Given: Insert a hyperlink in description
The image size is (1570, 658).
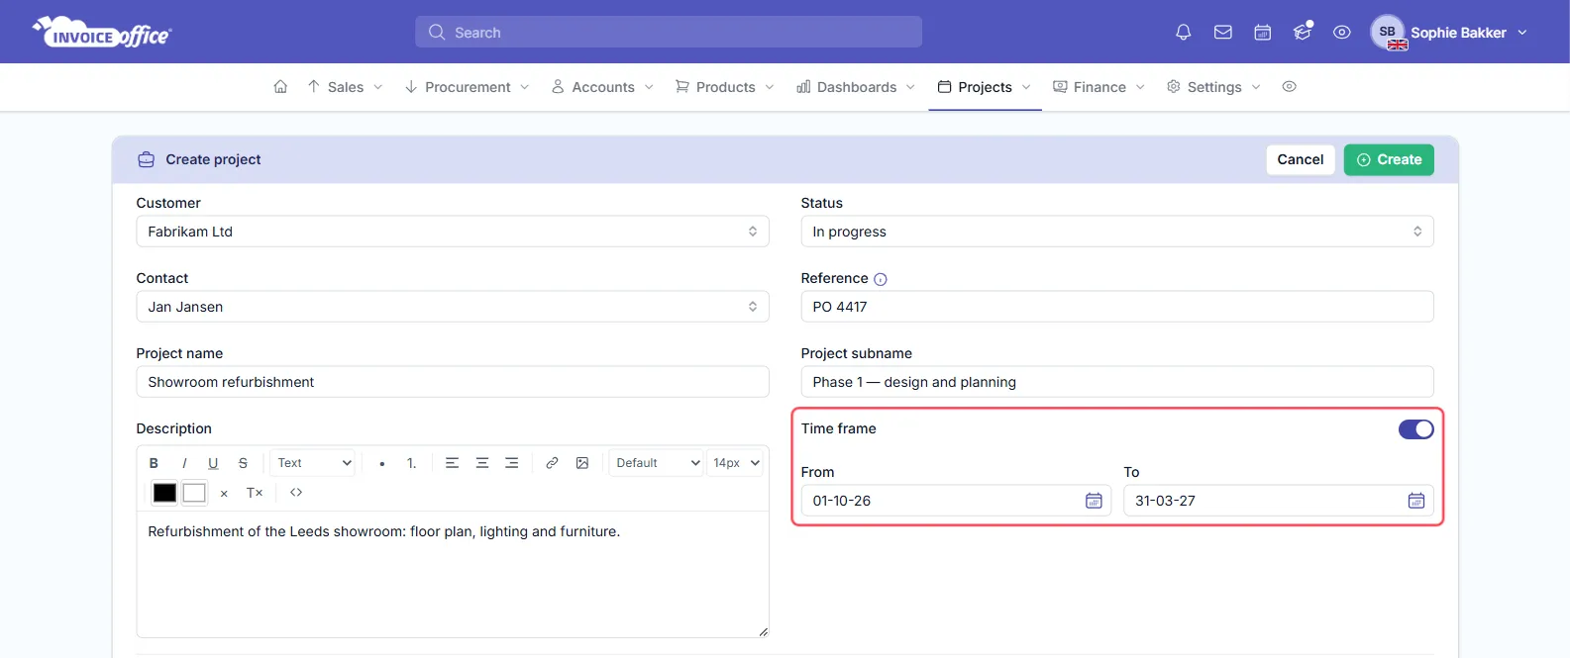Looking at the screenshot, I should point(553,463).
